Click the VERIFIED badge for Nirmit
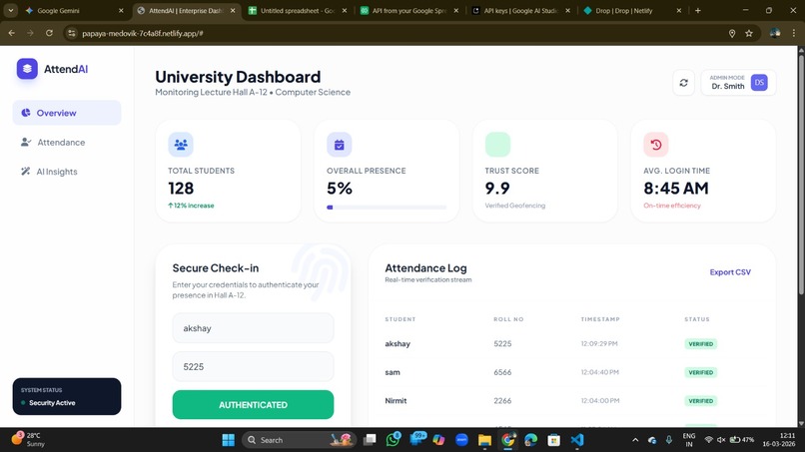Screen dimensions: 805x452 click(701, 401)
